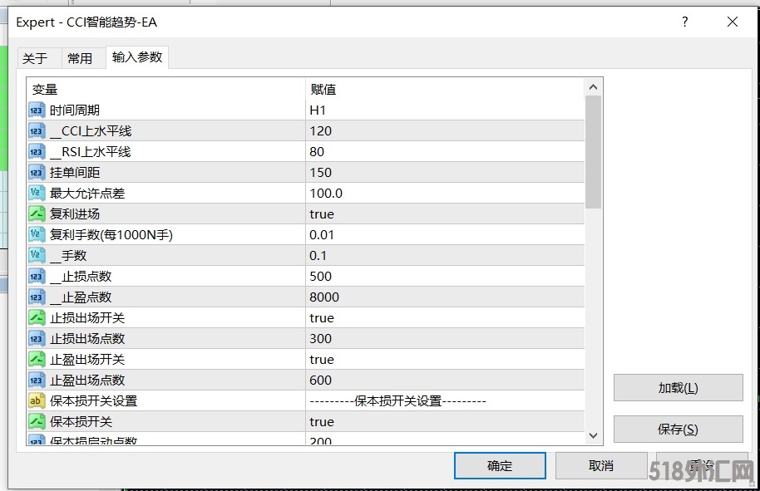Click the icon beside 挂单间距
This screenshot has width=760, height=491.
coord(37,173)
